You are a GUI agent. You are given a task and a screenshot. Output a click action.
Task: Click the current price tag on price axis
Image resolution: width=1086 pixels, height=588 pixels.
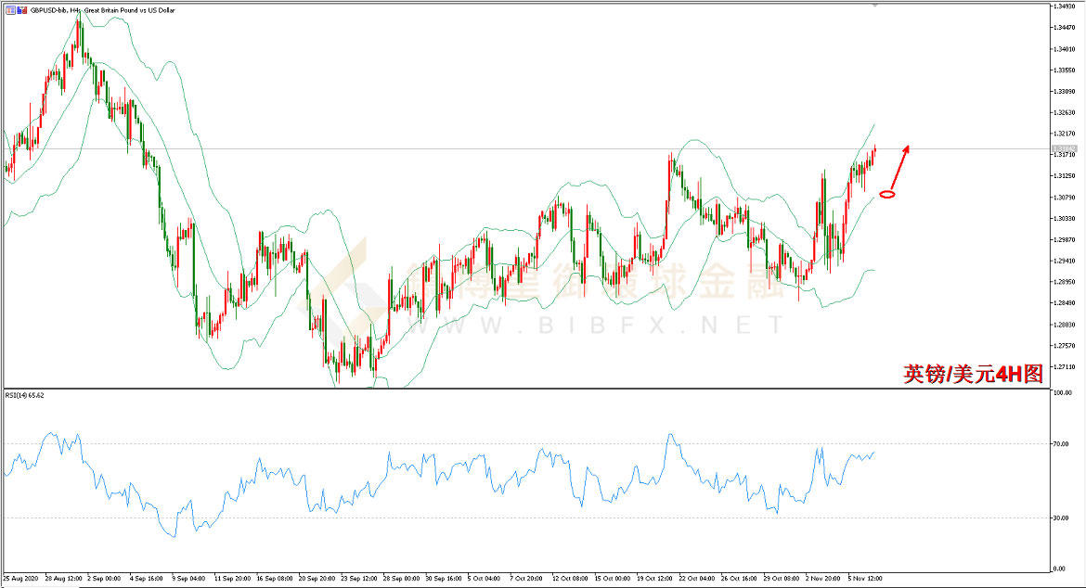pos(1063,148)
